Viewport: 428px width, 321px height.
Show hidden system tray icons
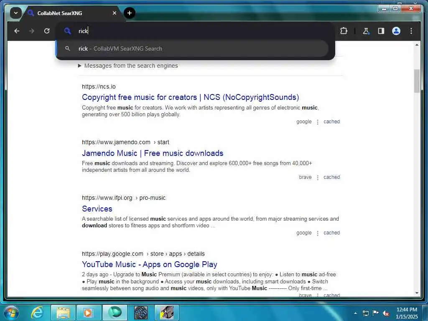[x=355, y=313]
